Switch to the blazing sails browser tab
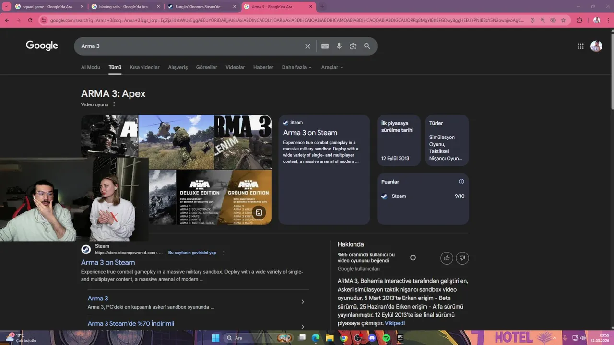 (125, 7)
